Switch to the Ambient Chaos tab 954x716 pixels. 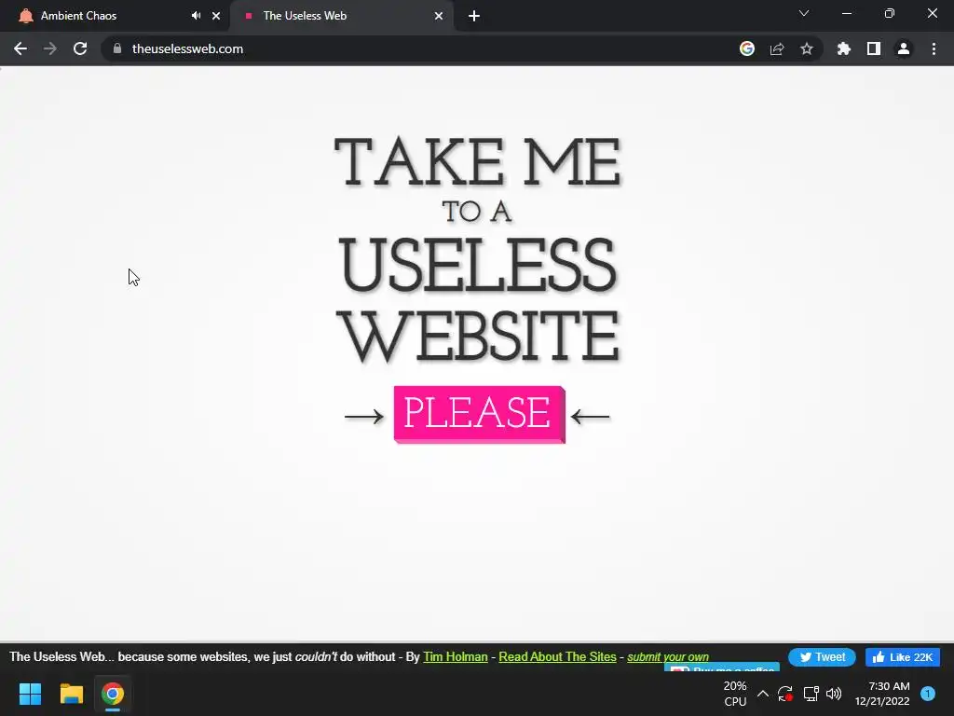[116, 16]
